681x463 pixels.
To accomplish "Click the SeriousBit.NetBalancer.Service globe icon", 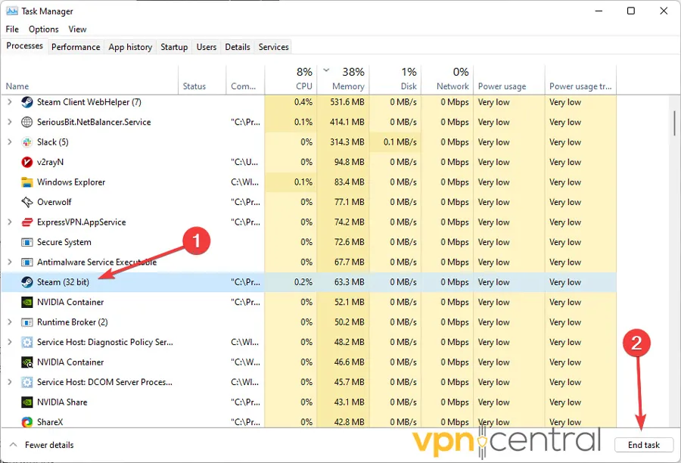I will 26,122.
